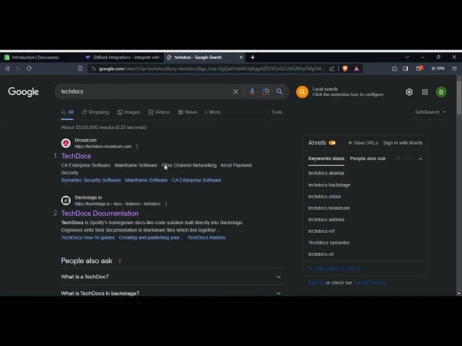Click the bookmark icon beside address bar
Screen dimensions: 462x346
tap(80, 68)
